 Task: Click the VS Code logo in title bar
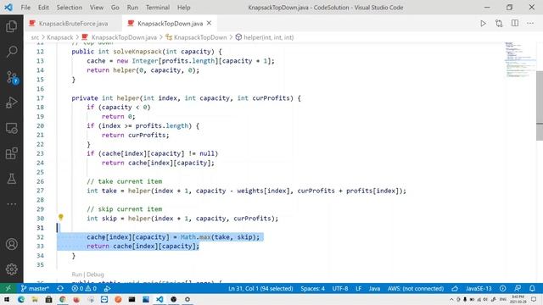[8, 8]
